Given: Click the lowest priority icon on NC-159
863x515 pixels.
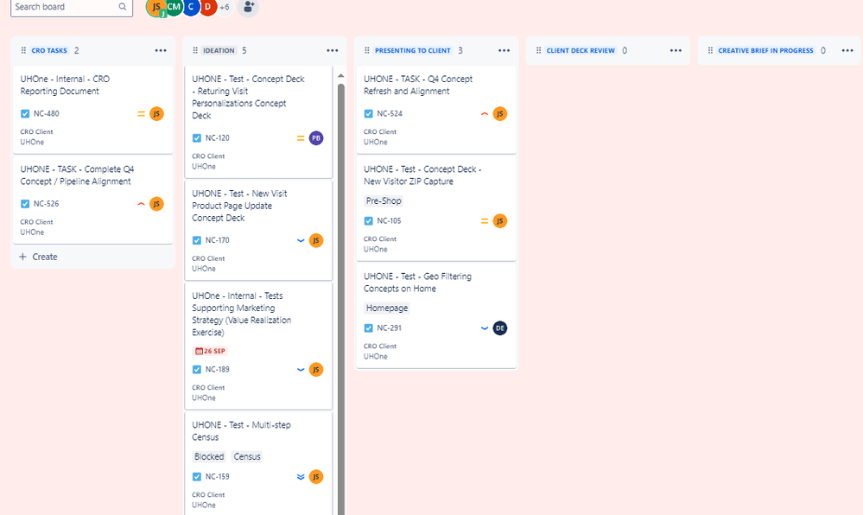Looking at the screenshot, I should point(300,476).
